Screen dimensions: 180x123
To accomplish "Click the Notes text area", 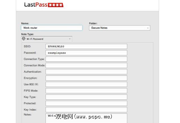I will pyautogui.click(x=86, y=118).
